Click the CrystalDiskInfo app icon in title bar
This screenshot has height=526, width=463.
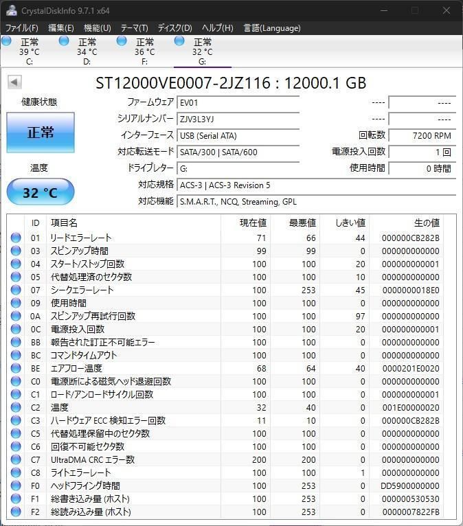click(11, 10)
